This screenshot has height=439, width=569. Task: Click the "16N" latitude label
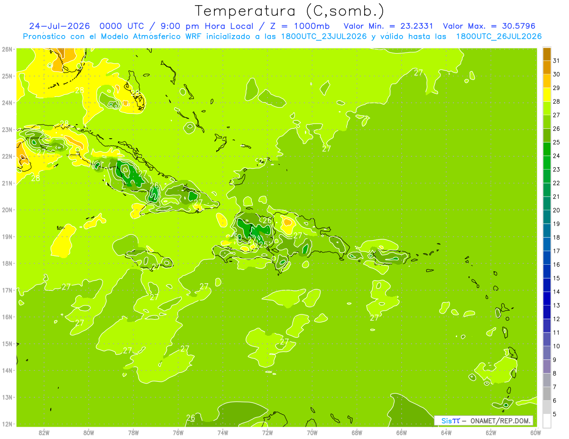(x=7, y=316)
